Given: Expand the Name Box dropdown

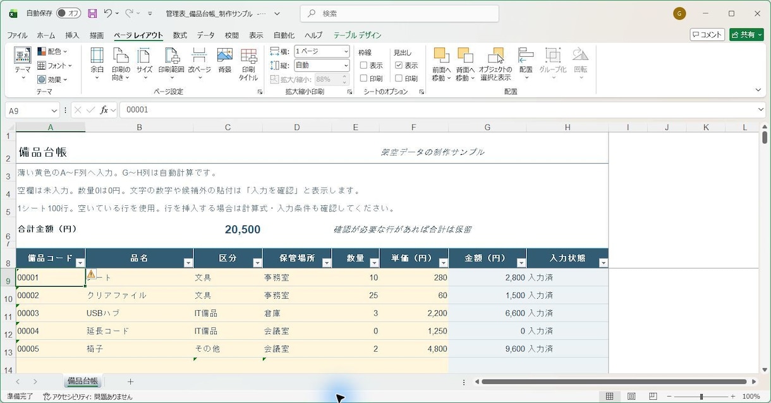Looking at the screenshot, I should 54,110.
